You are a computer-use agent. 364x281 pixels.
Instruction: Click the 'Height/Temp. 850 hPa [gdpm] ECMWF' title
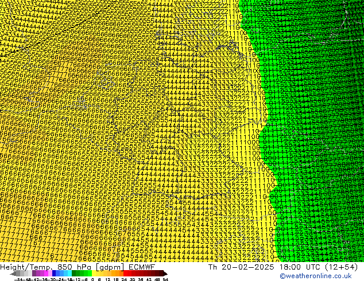coord(78,267)
